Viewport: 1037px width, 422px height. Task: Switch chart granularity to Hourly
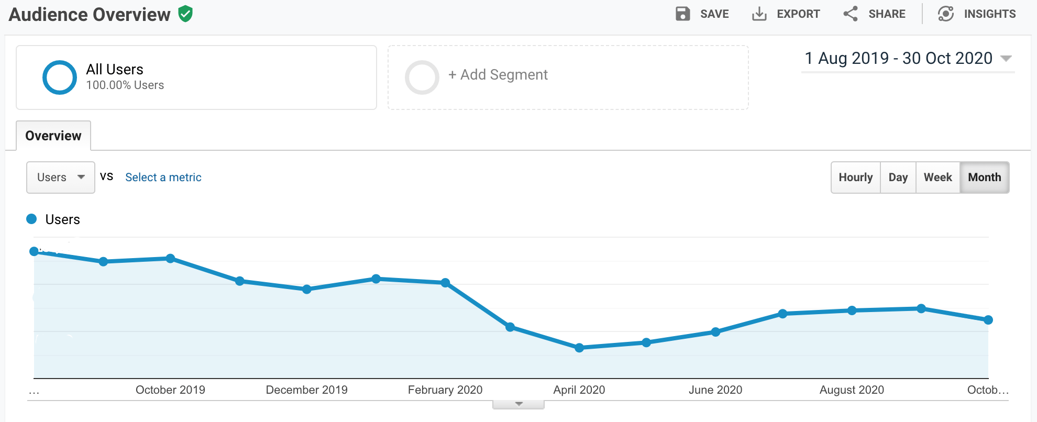856,177
